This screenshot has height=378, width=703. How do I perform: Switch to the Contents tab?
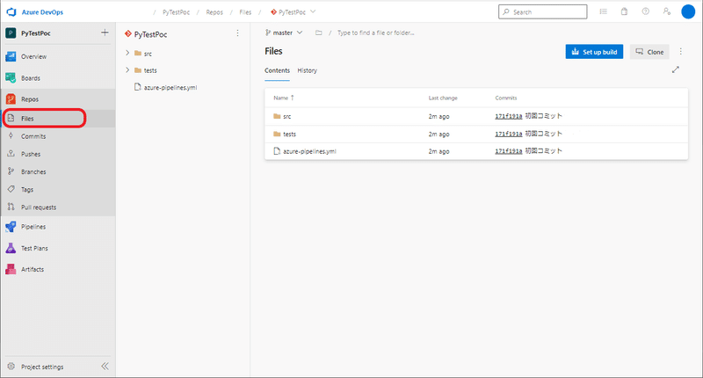pyautogui.click(x=277, y=70)
